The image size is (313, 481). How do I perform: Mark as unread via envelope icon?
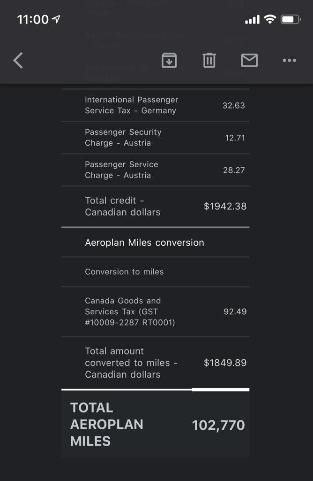coord(249,60)
